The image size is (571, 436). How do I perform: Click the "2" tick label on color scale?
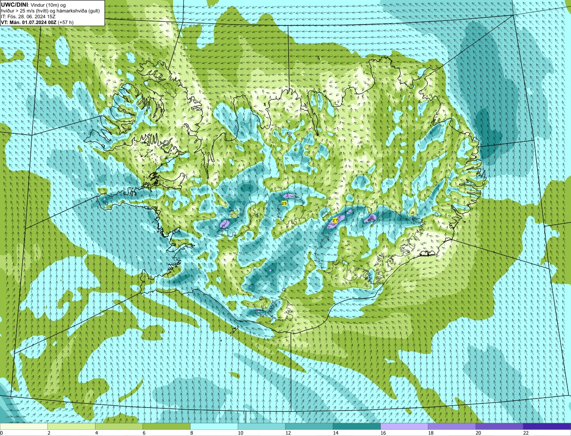49,433
